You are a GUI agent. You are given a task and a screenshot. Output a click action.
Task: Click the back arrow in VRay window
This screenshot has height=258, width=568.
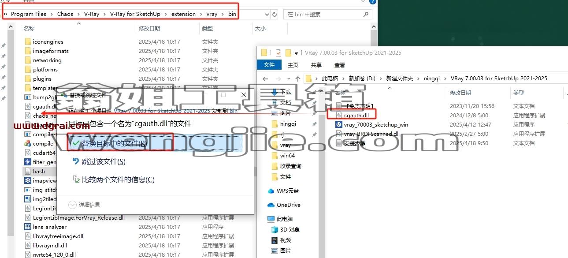coord(265,79)
